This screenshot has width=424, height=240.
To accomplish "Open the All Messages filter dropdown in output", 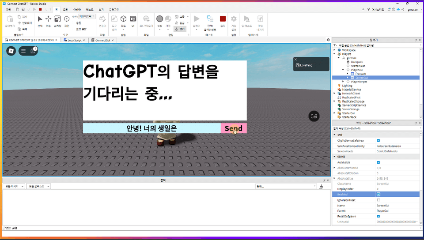I will (14, 186).
